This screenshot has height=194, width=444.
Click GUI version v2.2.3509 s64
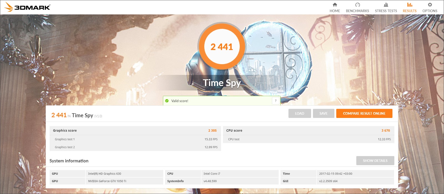click(355, 181)
